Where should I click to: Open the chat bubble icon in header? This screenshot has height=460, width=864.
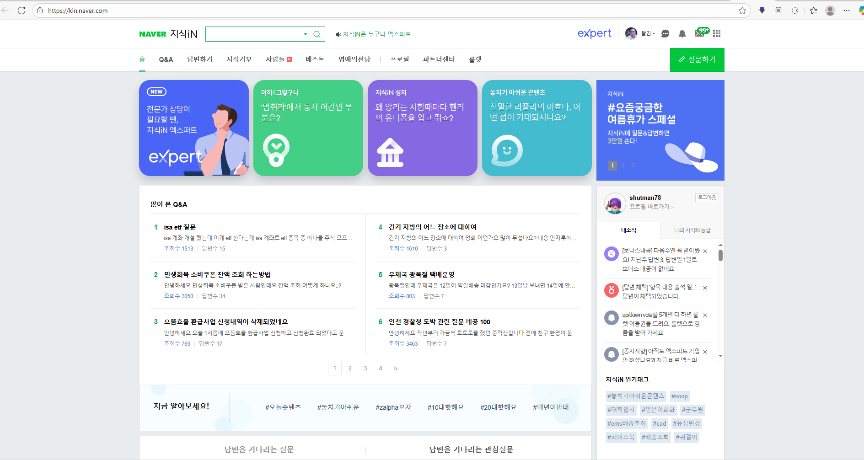[x=665, y=33]
